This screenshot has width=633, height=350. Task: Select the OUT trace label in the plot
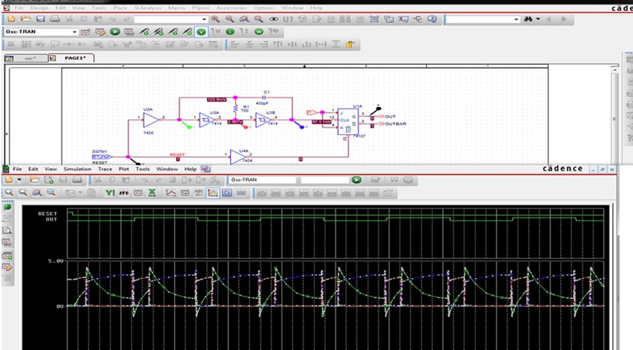click(51, 219)
